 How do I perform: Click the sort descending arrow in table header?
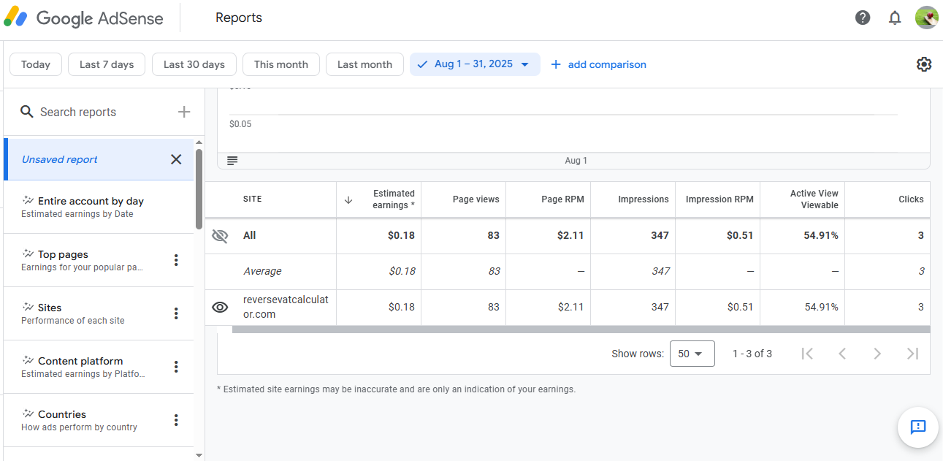click(x=348, y=199)
